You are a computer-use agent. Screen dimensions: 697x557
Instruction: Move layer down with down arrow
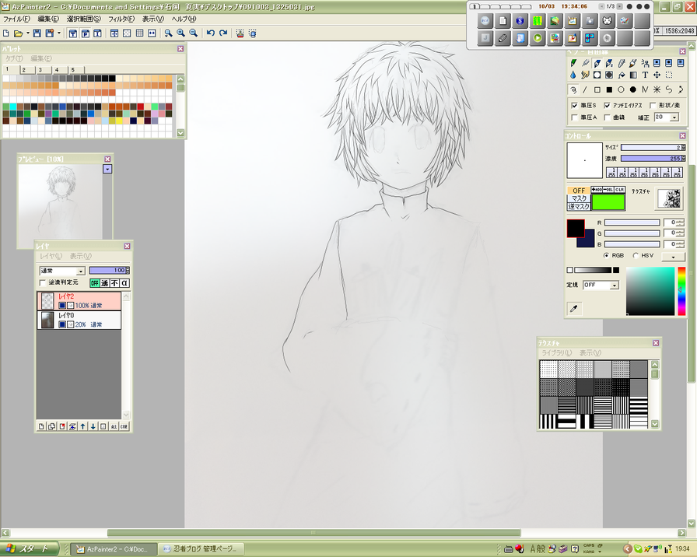tap(93, 426)
